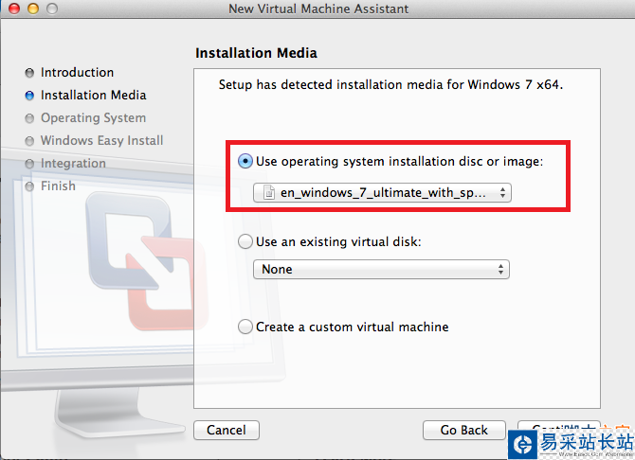Image resolution: width=635 pixels, height=460 pixels.
Task: Go to the Introduction step label
Action: (x=77, y=73)
